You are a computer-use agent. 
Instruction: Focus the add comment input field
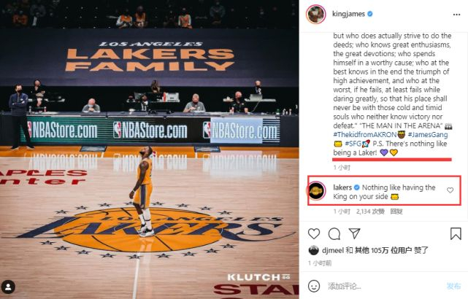click(383, 286)
